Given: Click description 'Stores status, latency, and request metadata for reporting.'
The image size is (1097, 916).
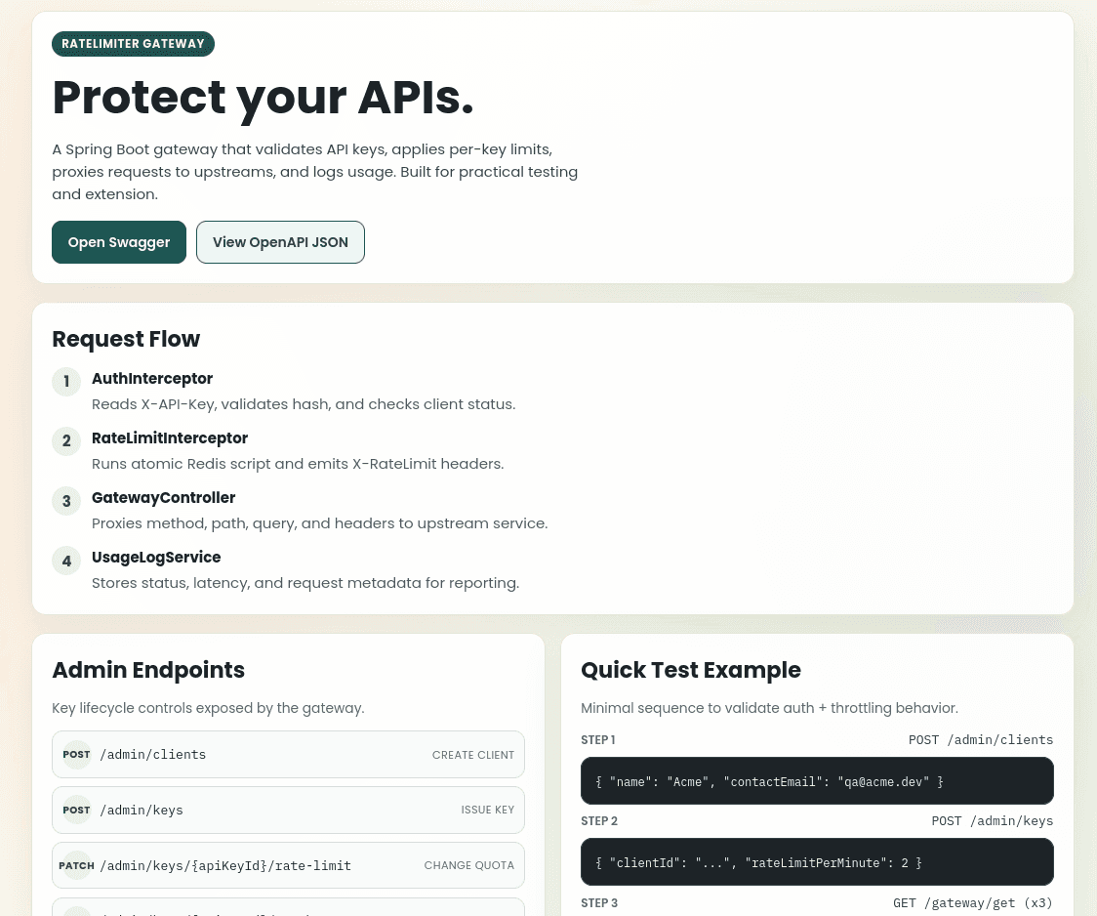Looking at the screenshot, I should (x=305, y=583).
